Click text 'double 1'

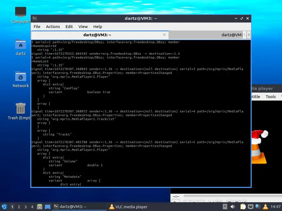(95, 165)
